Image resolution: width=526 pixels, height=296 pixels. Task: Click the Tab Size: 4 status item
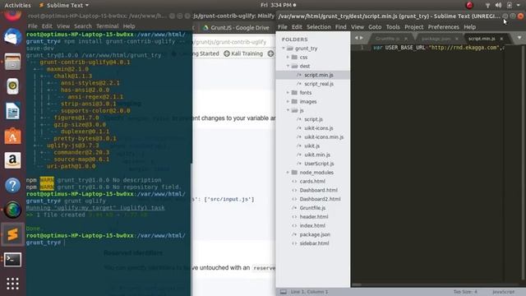click(x=465, y=292)
